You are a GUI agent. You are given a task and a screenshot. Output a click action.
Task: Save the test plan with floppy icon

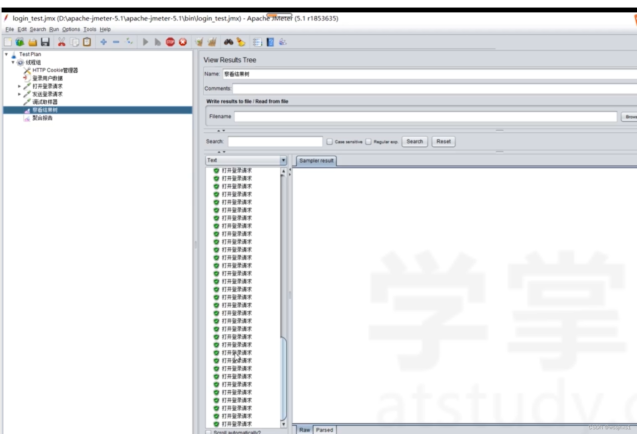coord(45,42)
